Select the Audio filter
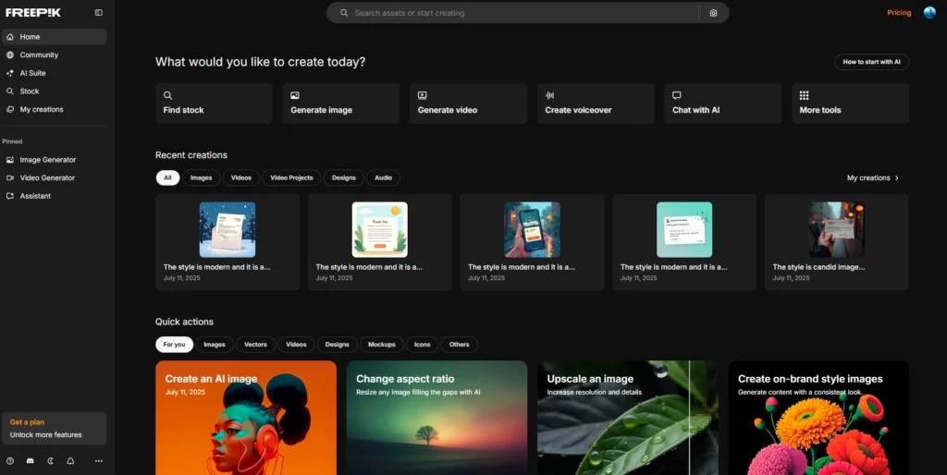This screenshot has height=475, width=947. pos(383,178)
